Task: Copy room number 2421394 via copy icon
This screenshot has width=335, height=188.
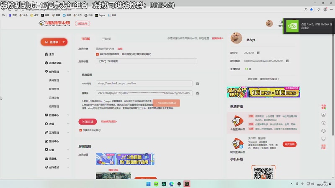Action: pyautogui.click(x=258, y=53)
